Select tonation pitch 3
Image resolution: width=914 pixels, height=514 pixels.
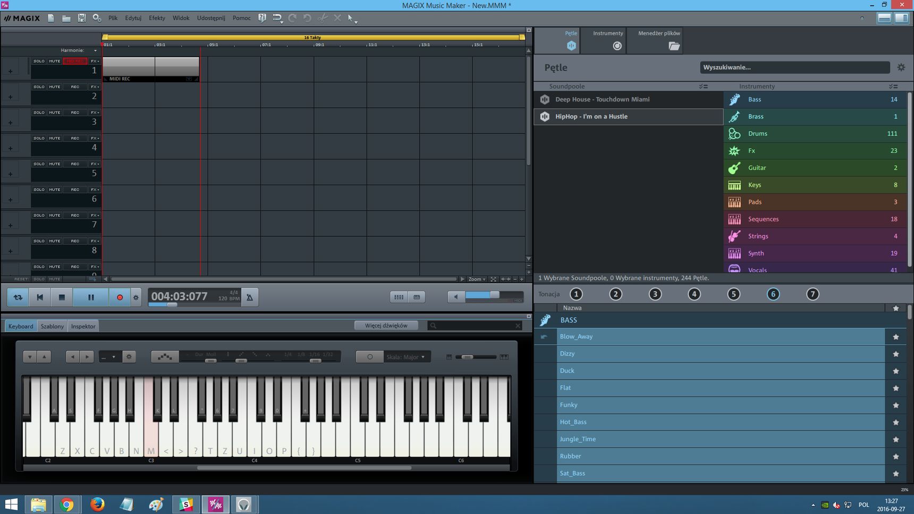pyautogui.click(x=655, y=294)
